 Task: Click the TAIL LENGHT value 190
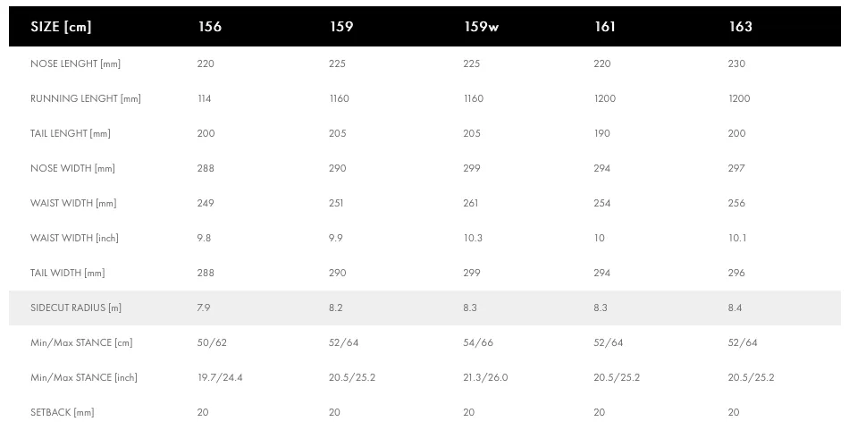(x=601, y=133)
